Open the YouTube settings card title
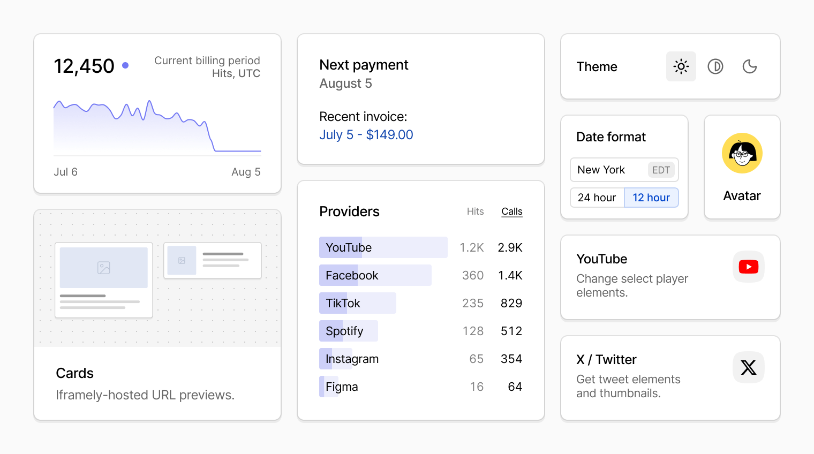Image resolution: width=814 pixels, height=454 pixels. coord(601,259)
